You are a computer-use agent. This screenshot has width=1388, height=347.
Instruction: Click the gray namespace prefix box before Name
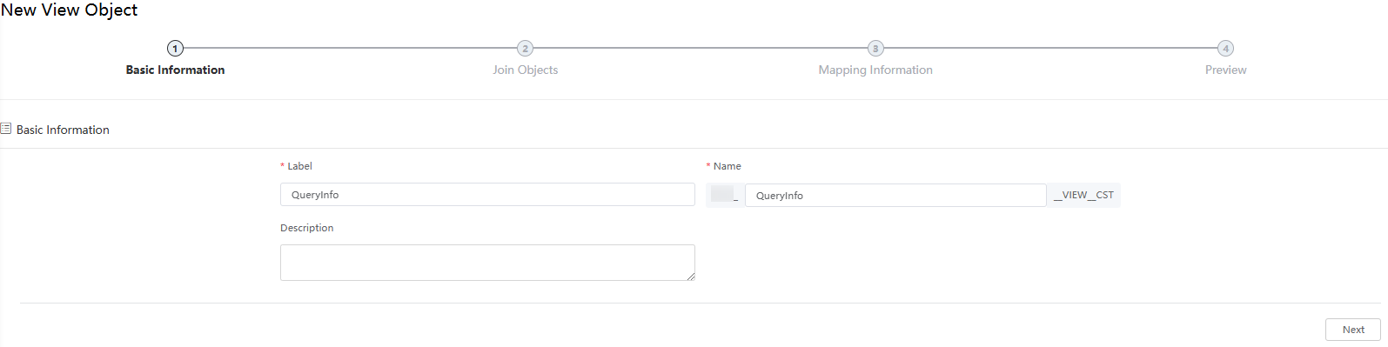(722, 195)
